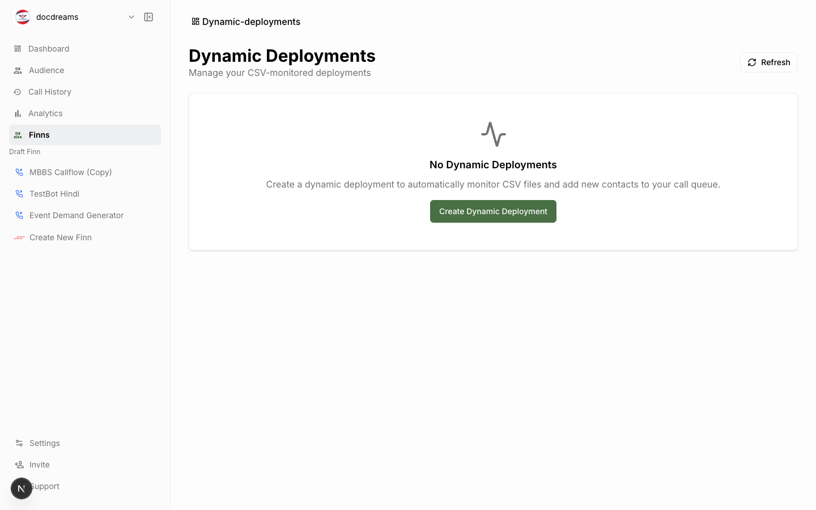Click the phone icon beside MBBS Callflow (Copy)

pyautogui.click(x=19, y=172)
